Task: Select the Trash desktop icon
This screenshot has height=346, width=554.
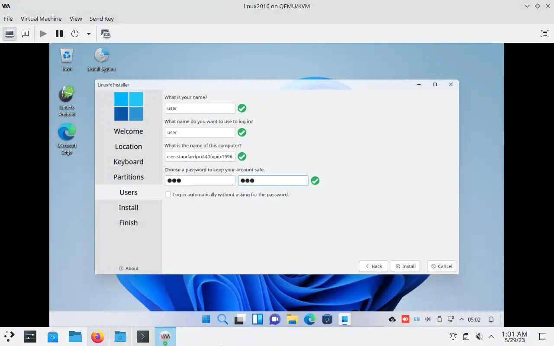Action: (x=67, y=60)
